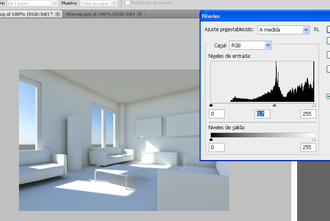Screen dimensions: 330x221
Task: Toggle the green checked preview checkbox
Action: tap(328, 97)
